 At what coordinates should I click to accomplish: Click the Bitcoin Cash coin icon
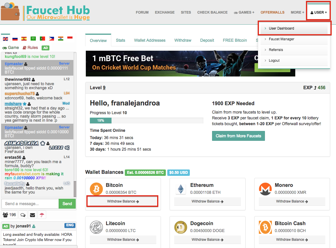(265, 227)
